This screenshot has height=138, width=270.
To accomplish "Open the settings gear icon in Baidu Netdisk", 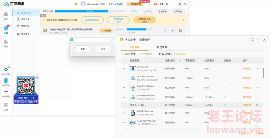I will [167, 4].
